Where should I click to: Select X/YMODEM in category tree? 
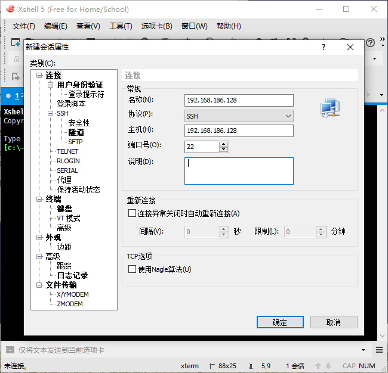72,295
